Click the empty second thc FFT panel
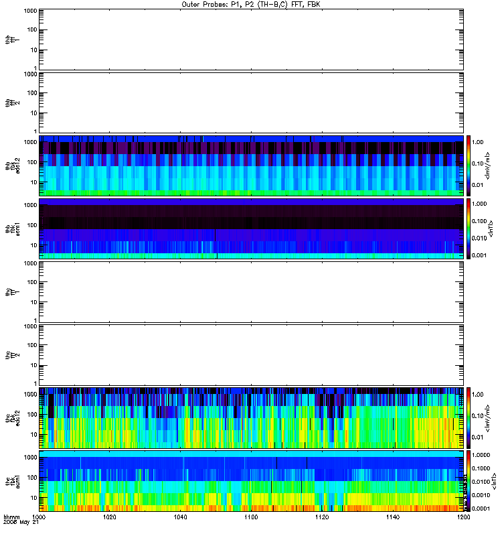The width and height of the screenshot is (502, 536). click(x=251, y=355)
